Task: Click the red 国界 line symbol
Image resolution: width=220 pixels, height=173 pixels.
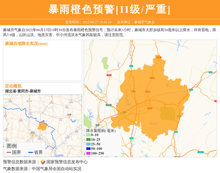Action: [x=9, y=152]
